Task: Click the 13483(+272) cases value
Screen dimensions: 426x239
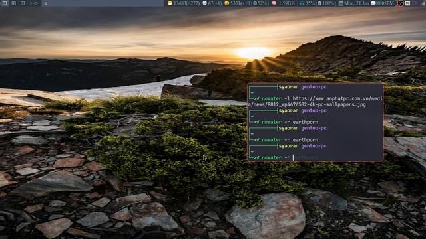Action: 186,3
